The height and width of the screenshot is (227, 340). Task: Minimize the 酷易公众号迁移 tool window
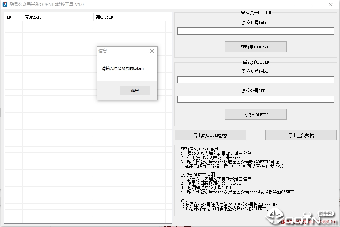tap(298, 5)
